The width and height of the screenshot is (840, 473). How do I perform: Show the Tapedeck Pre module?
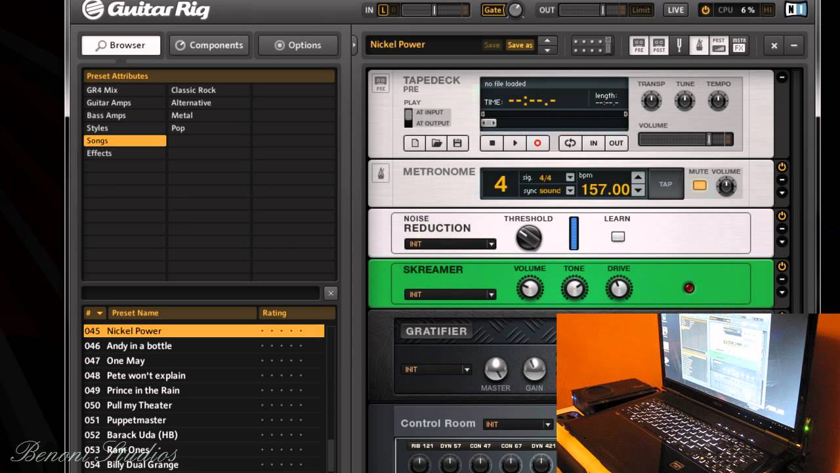(x=639, y=45)
